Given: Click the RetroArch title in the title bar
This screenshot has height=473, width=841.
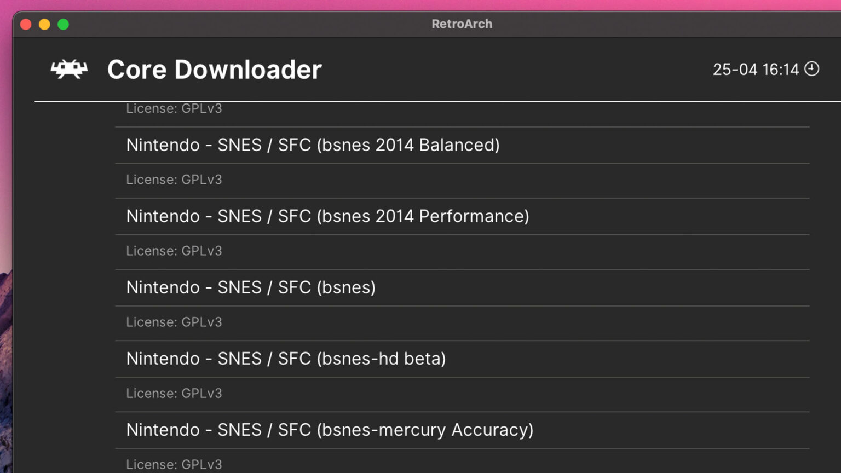Looking at the screenshot, I should pos(462,24).
